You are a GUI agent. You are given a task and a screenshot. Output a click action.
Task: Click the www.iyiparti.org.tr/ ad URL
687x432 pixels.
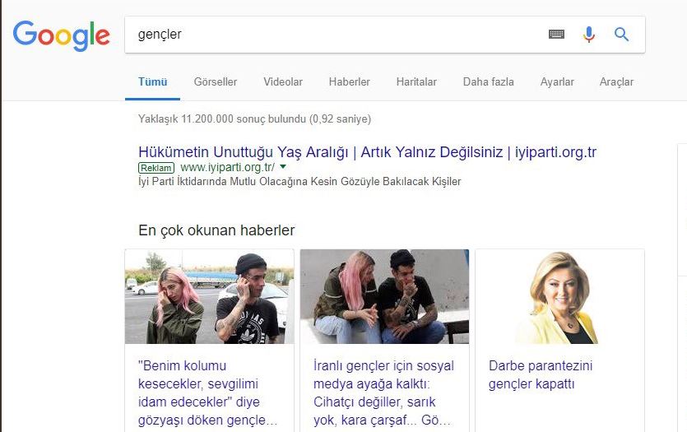tap(227, 167)
